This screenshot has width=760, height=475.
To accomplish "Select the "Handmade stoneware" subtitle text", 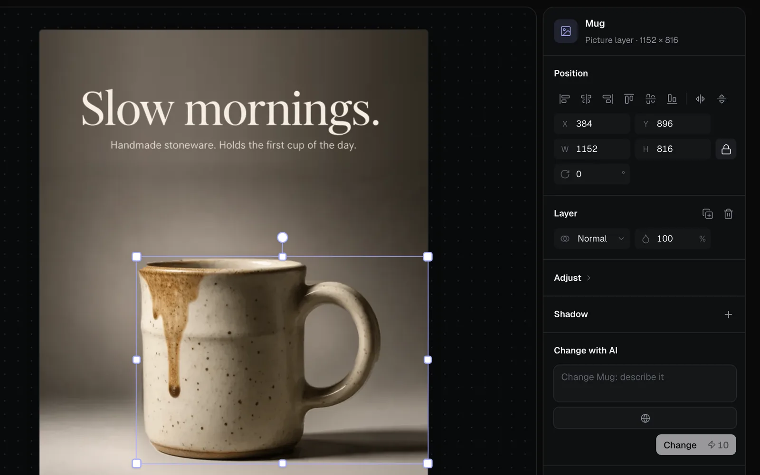I will click(x=233, y=145).
